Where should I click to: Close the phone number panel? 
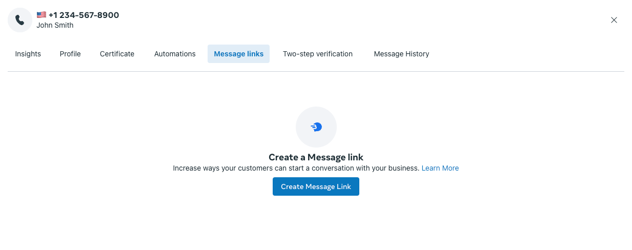(x=614, y=20)
